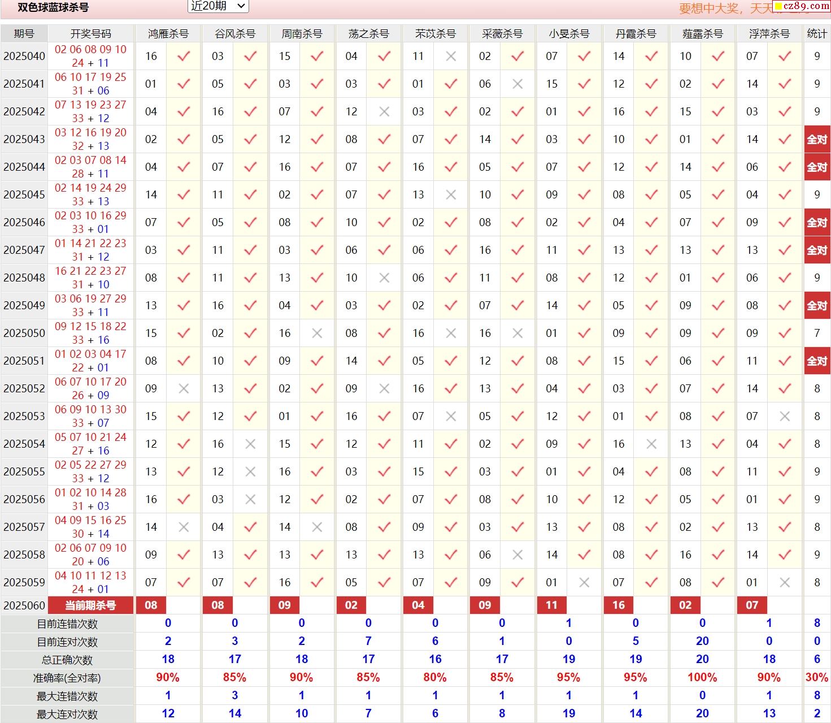Click the 30% all-correct rate value
The image size is (831, 723).
pyautogui.click(x=817, y=677)
